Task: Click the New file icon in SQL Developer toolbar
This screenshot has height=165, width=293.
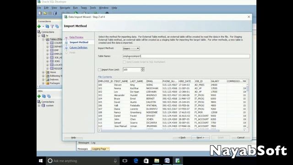Action: click(x=40, y=13)
